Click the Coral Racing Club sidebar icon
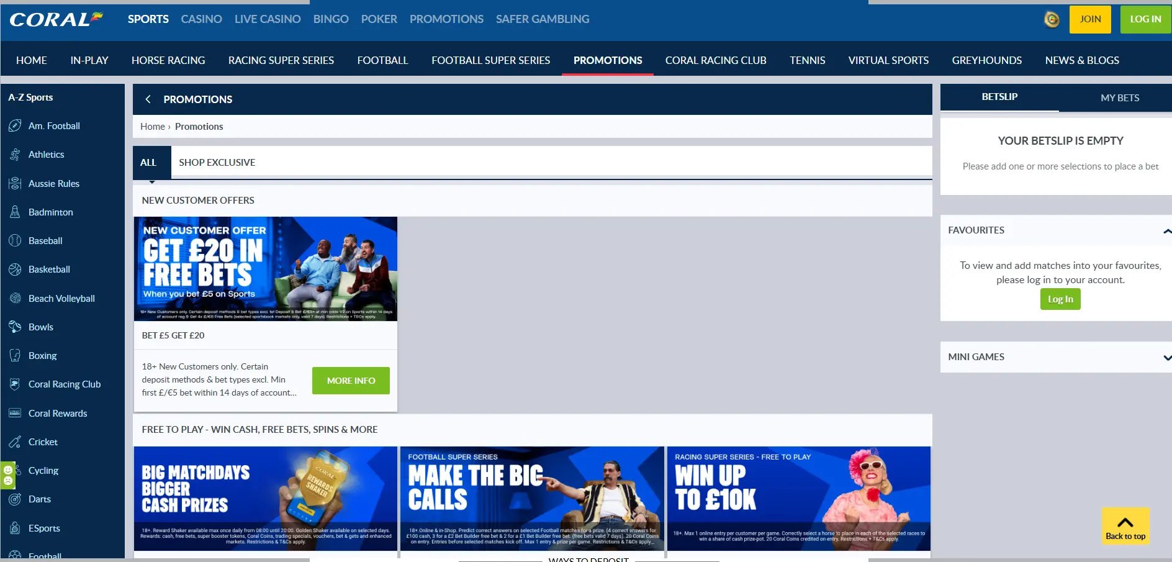The image size is (1172, 562). click(15, 384)
